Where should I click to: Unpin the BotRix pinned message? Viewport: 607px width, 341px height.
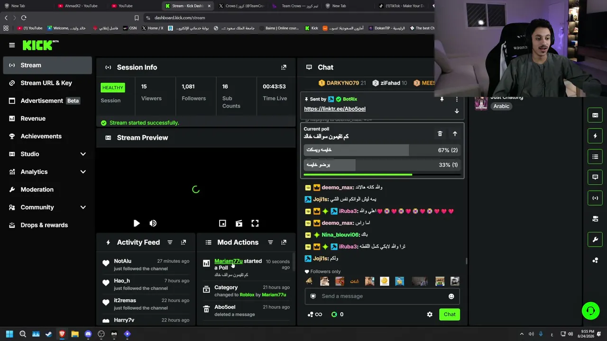(x=441, y=99)
